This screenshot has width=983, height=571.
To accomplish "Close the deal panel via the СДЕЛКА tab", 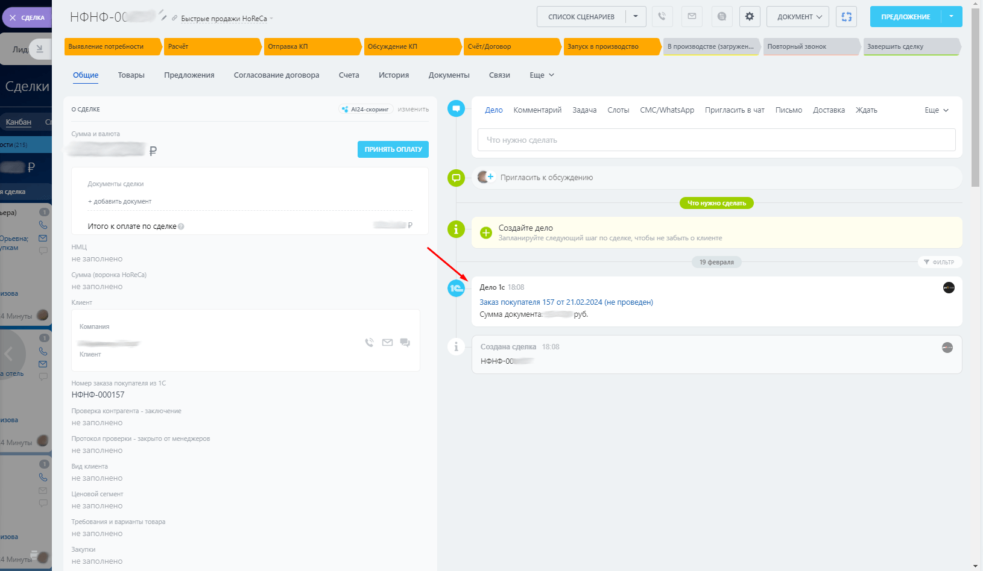I will [x=27, y=17].
